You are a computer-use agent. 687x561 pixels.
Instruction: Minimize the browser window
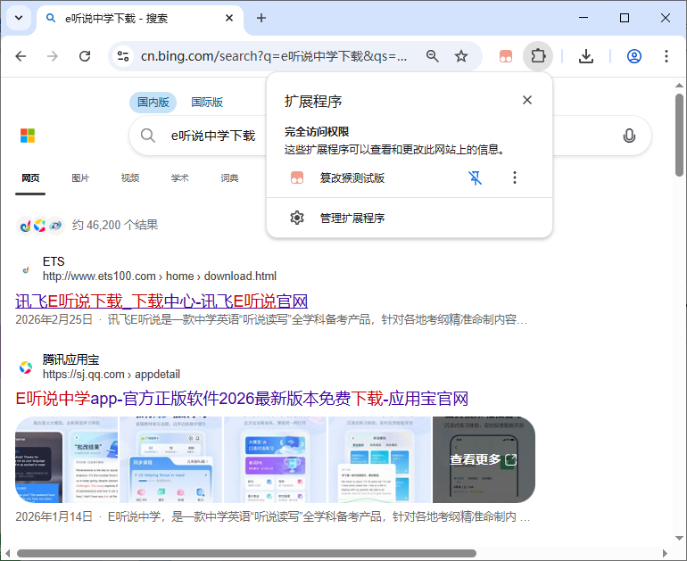pyautogui.click(x=584, y=18)
